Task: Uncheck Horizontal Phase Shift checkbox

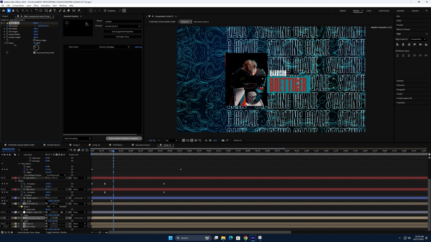Action: [34, 53]
